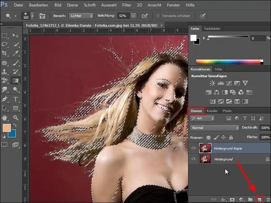Image resolution: width=271 pixels, height=203 pixels.
Task: Switch to the Farbfelder tab
Action: click(x=212, y=29)
